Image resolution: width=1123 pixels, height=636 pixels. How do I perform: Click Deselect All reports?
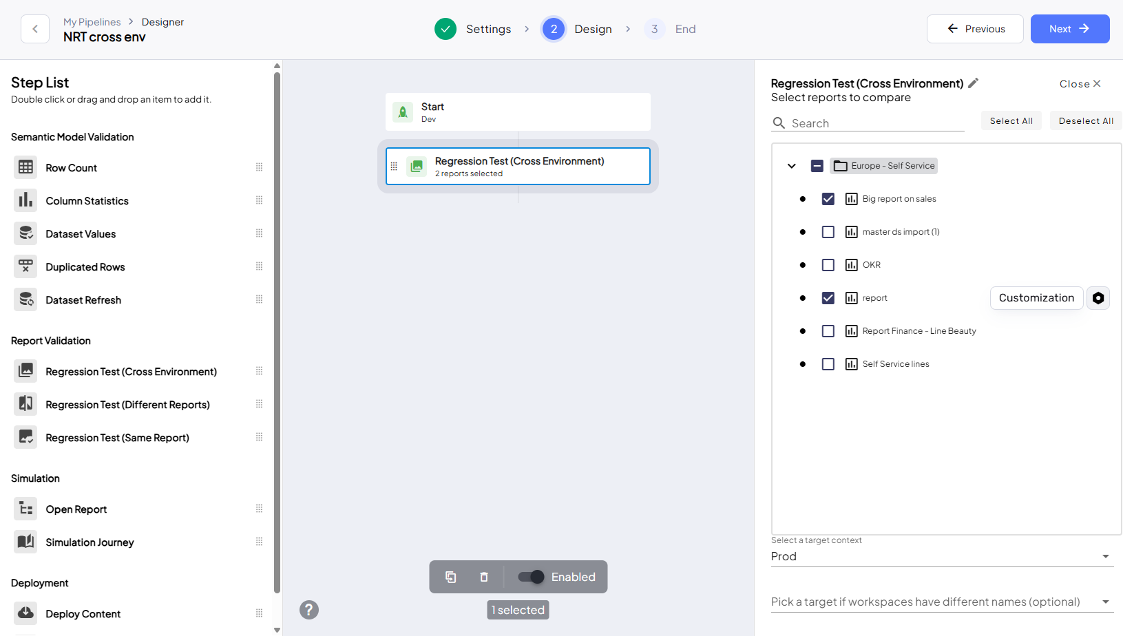point(1086,120)
